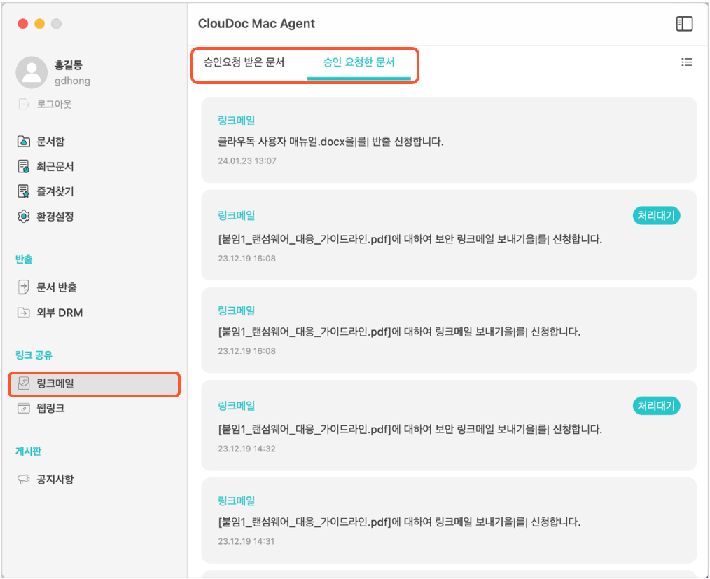The height and width of the screenshot is (579, 710).
Task: Click the 링크메일 paperclip mail icon
Action: (x=24, y=383)
